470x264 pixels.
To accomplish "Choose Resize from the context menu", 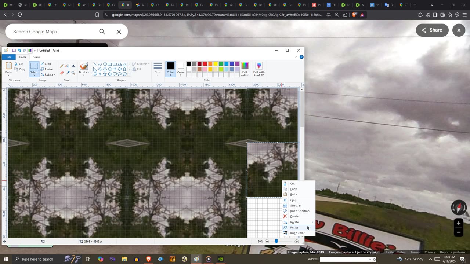I will 299,228.
